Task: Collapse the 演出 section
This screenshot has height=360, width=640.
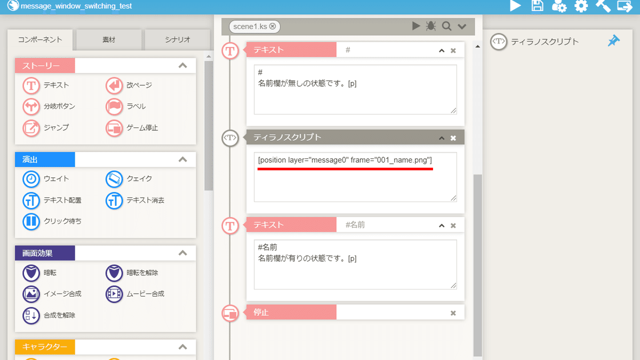Action: point(183,159)
